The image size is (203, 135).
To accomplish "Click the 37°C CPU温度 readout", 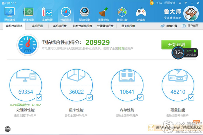I will (191, 53).
